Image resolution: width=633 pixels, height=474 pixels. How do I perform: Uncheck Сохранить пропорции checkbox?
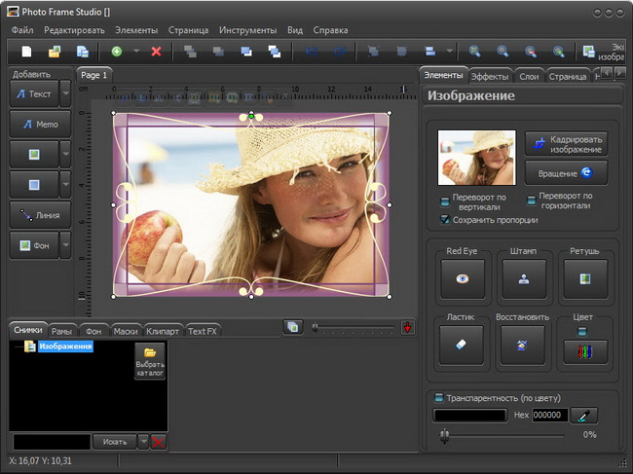coord(445,220)
